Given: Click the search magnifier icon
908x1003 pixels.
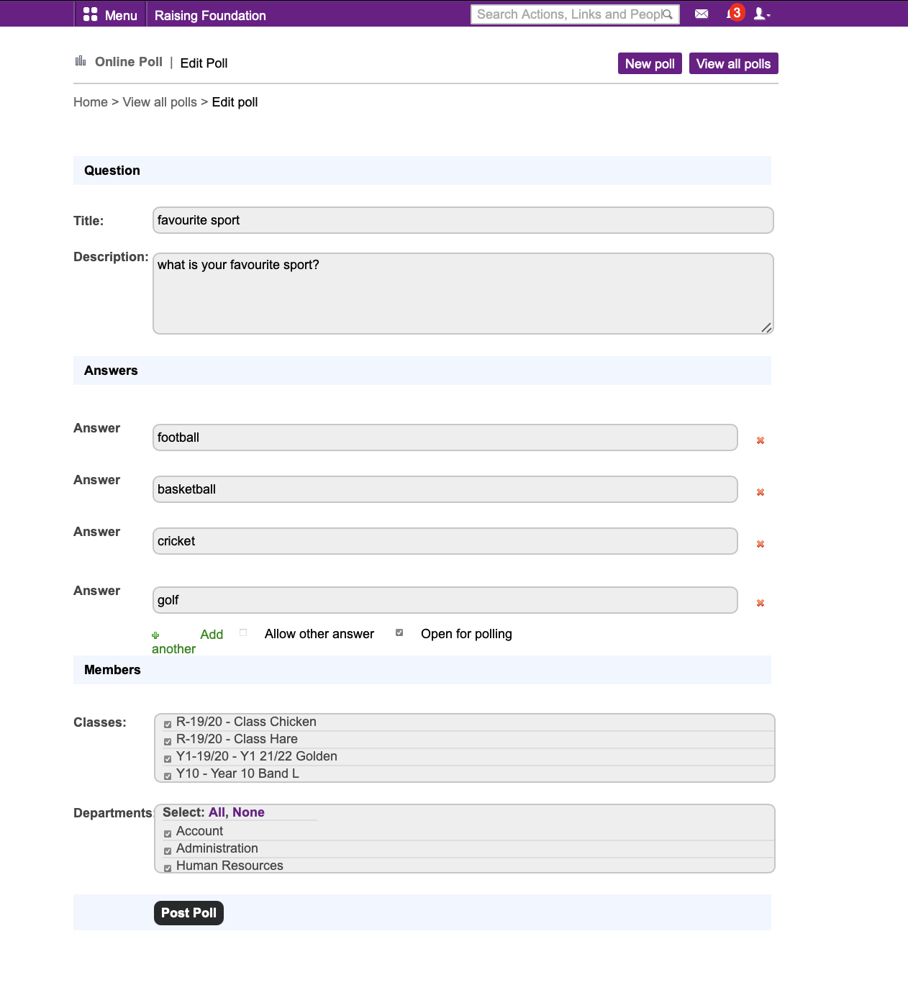Looking at the screenshot, I should (668, 14).
